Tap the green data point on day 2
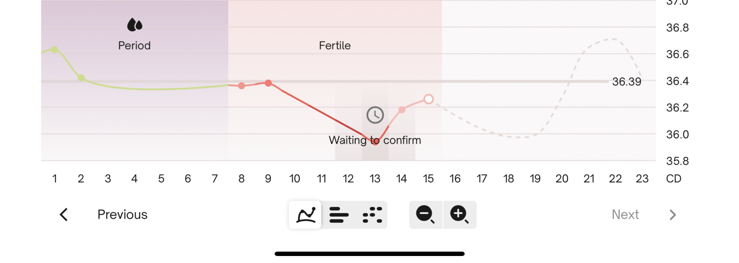Viewport: 739px width, 263px height. [81, 78]
